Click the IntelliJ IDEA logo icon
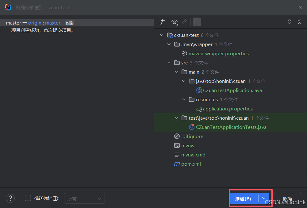Viewport: 307px width, 208px height. (x=8, y=7)
